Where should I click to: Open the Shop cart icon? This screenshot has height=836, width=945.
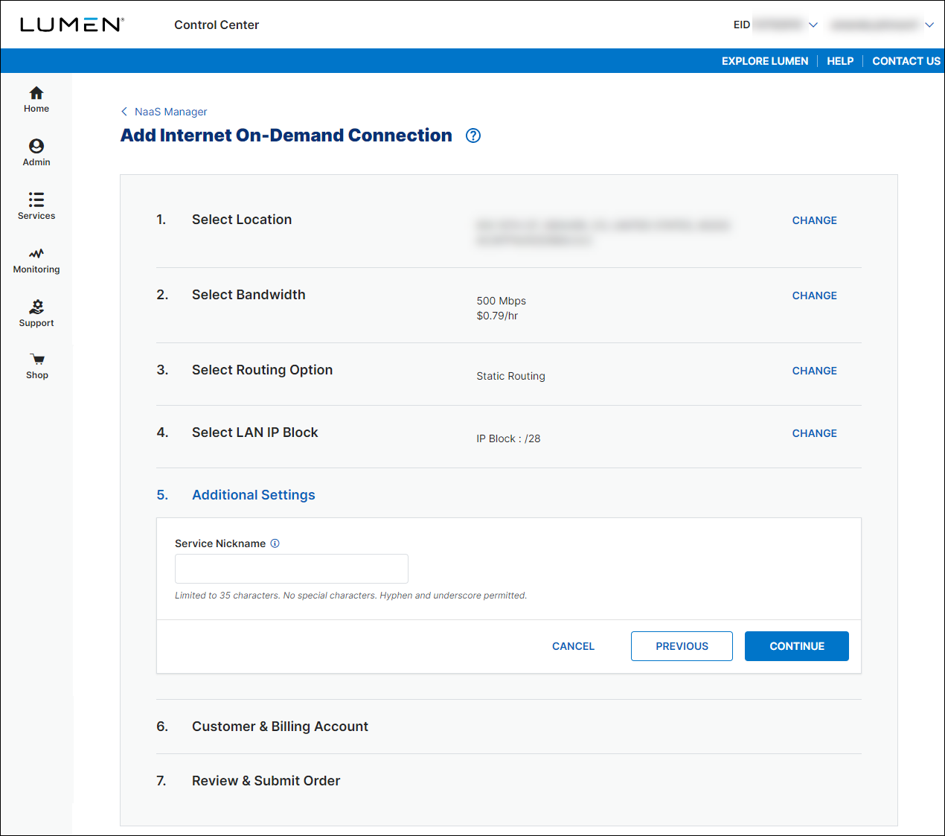37,360
